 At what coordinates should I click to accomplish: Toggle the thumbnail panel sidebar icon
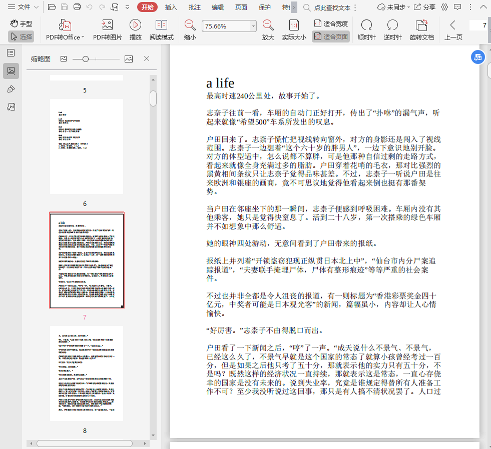[x=11, y=71]
